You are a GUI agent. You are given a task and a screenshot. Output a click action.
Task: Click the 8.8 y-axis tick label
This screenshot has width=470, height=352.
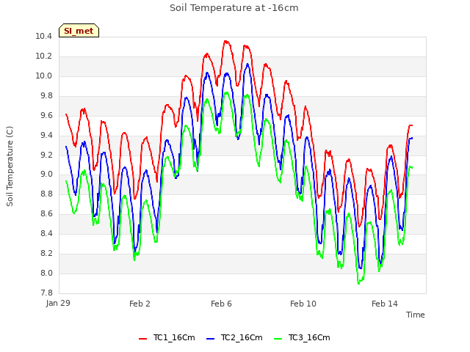coord(46,194)
